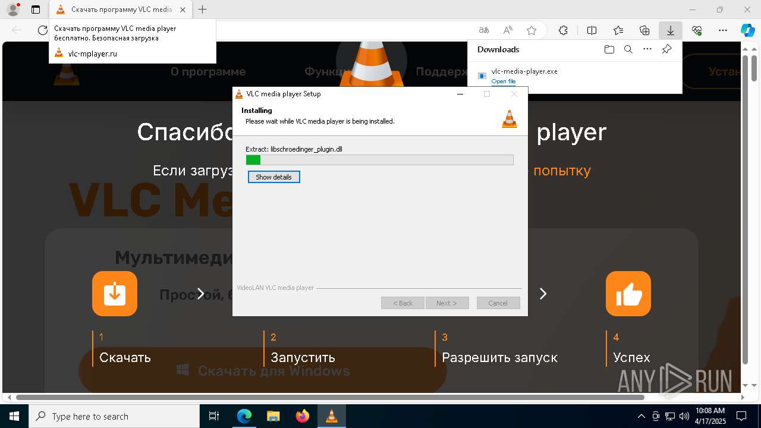Image resolution: width=761 pixels, height=428 pixels.
Task: Open the notification center icon
Action: coord(741,416)
